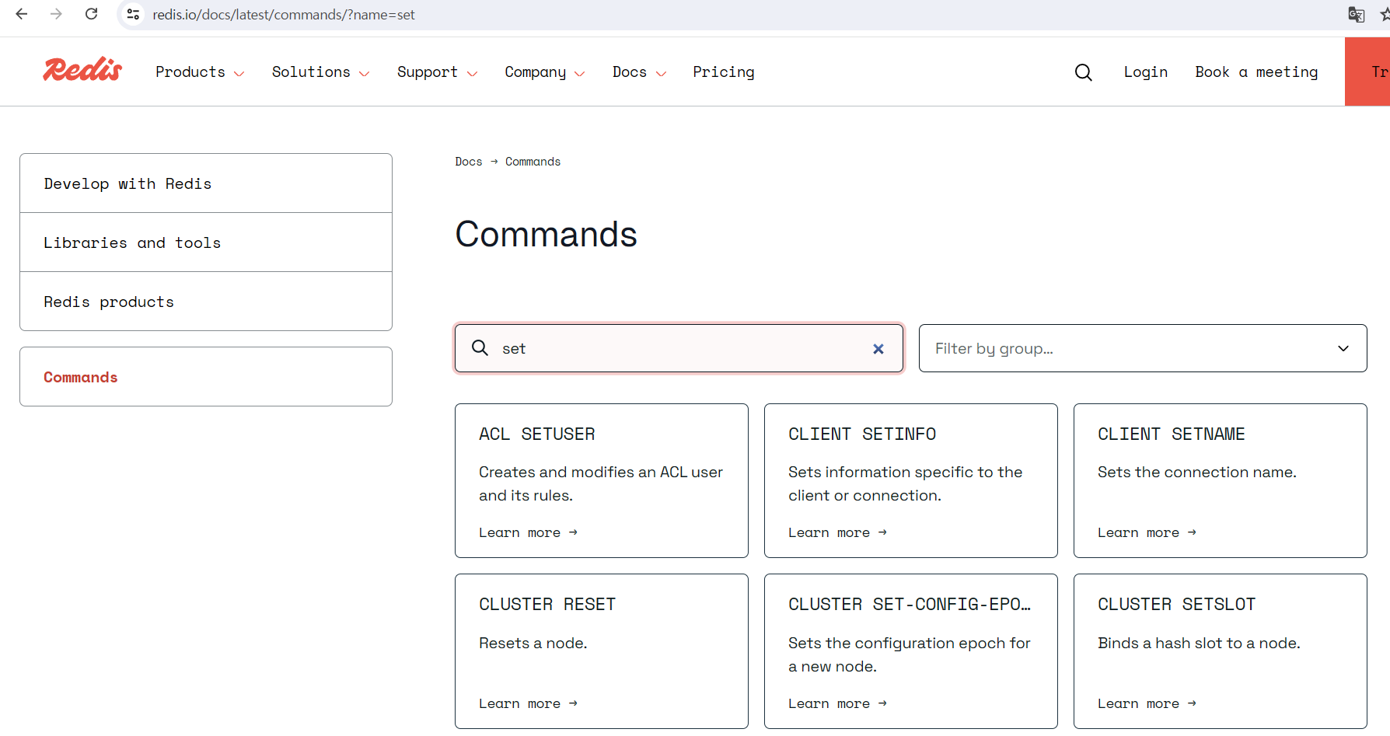
Task: Expand the Support menu
Action: [x=437, y=72]
